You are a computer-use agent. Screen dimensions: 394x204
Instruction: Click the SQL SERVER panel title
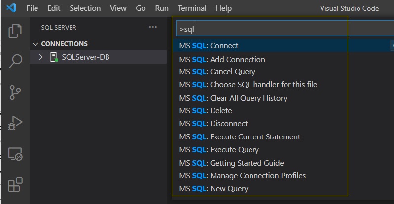[x=59, y=27]
